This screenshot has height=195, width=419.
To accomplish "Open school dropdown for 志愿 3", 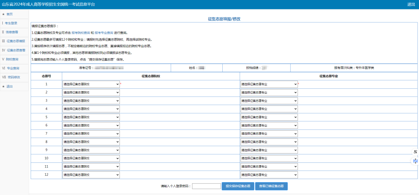I will click(x=91, y=101).
